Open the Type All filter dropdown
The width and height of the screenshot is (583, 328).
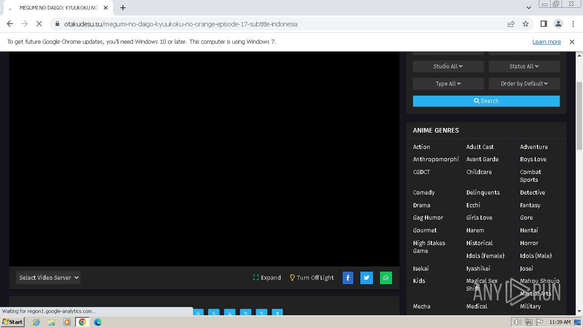pos(448,83)
